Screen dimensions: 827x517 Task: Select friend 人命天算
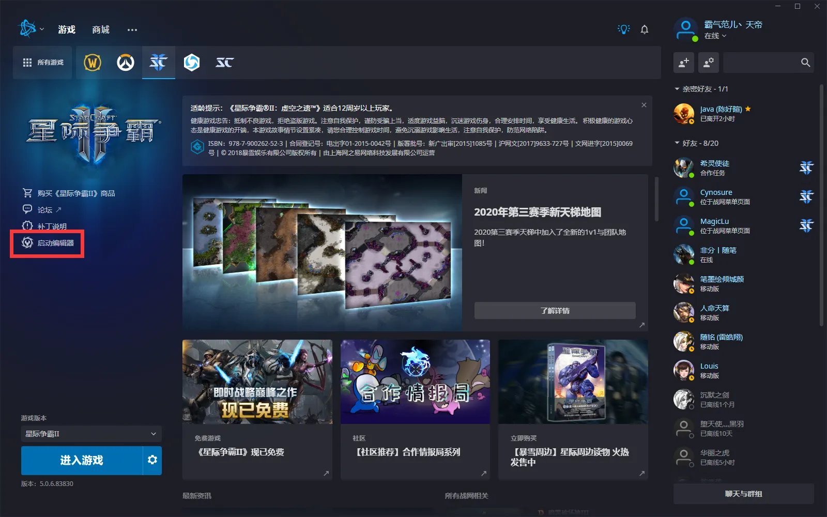742,313
